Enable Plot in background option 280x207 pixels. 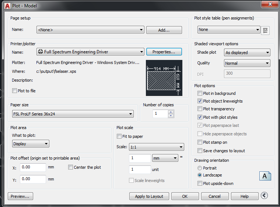coord(200,93)
